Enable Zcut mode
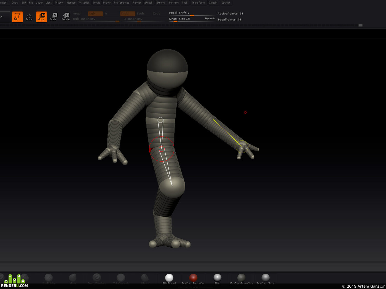This screenshot has width=386, height=289. tap(156, 13)
